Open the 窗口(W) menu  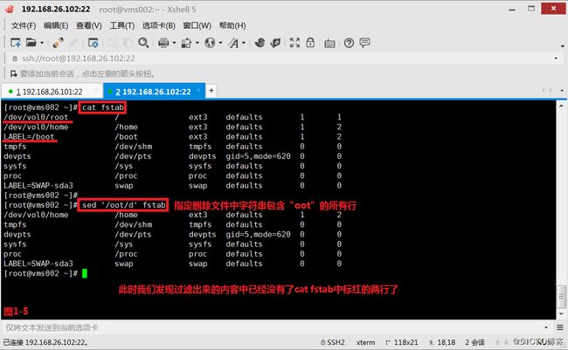click(197, 25)
